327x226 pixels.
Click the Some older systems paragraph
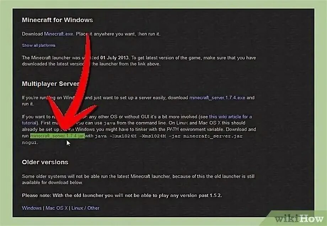pos(138,179)
